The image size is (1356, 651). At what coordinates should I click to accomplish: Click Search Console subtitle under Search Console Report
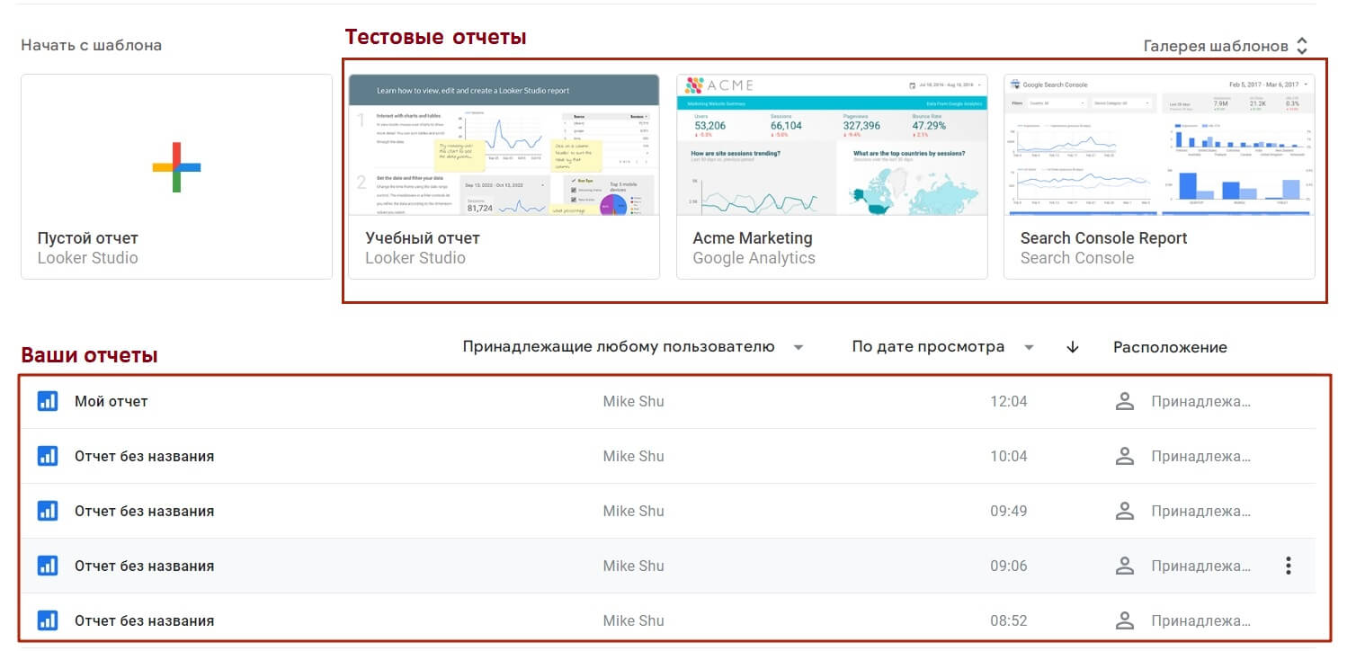[x=1077, y=258]
